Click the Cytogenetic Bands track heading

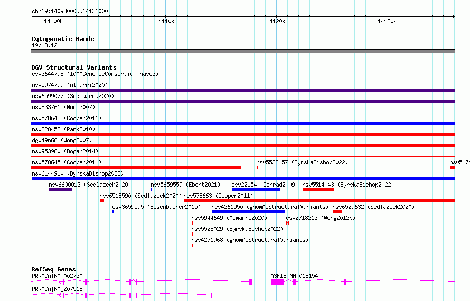[63, 39]
